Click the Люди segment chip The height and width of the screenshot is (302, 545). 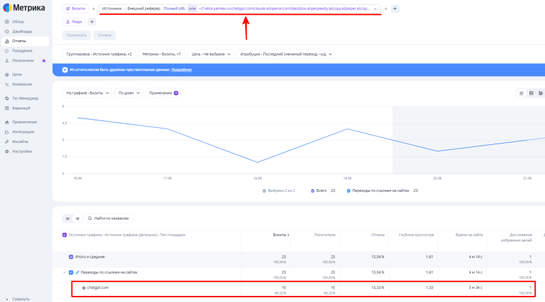(74, 22)
